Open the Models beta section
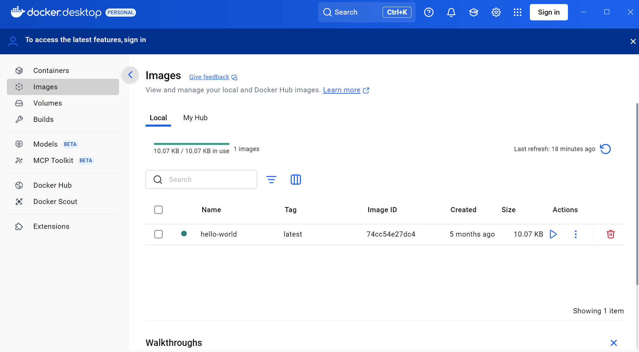 pyautogui.click(x=63, y=144)
